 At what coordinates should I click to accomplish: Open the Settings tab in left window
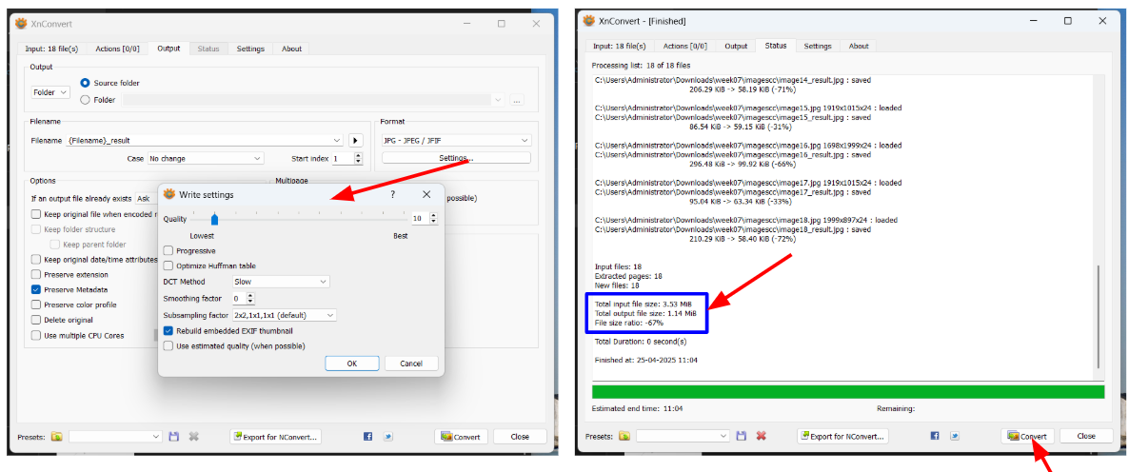tap(250, 49)
